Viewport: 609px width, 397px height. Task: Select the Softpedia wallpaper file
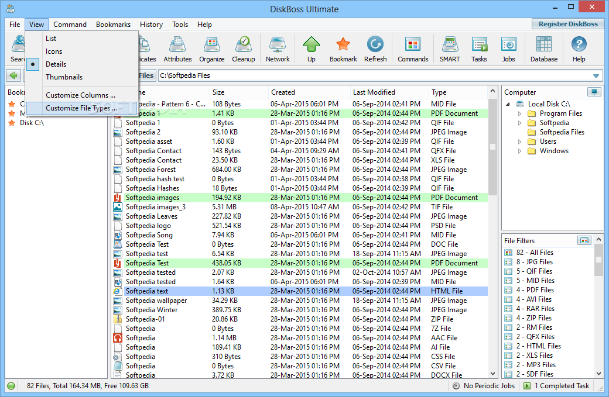point(300,301)
